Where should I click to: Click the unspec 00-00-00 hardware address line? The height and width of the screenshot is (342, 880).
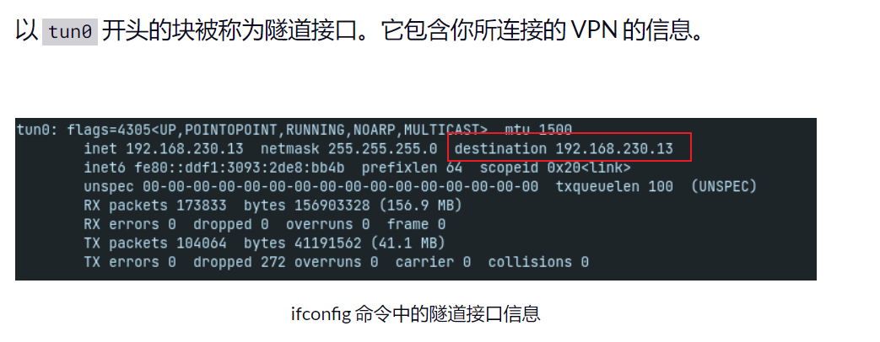tap(311, 186)
